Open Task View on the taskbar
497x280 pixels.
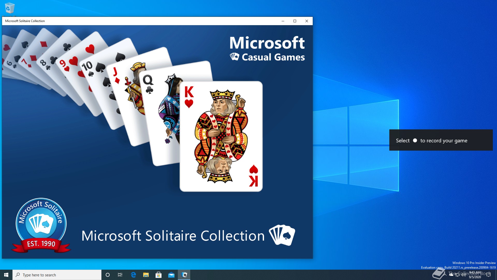click(120, 275)
